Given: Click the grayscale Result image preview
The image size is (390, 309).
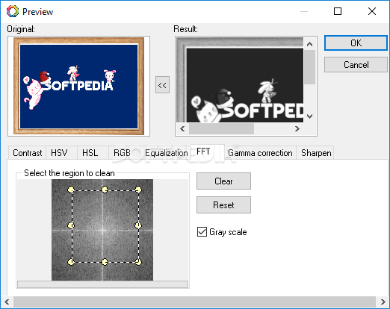Looking at the screenshot, I should 240,80.
